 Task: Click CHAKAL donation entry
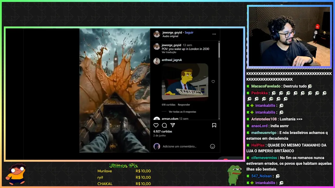124,184
